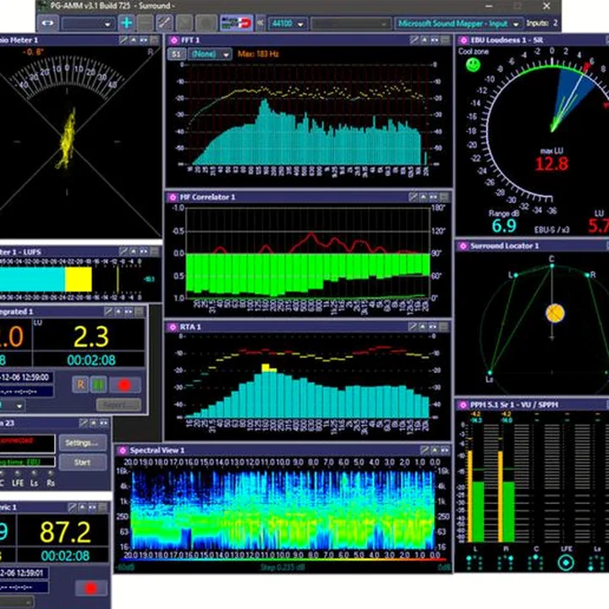Toggle the green pause button in Integrated 1
609x609 pixels.
[x=98, y=385]
